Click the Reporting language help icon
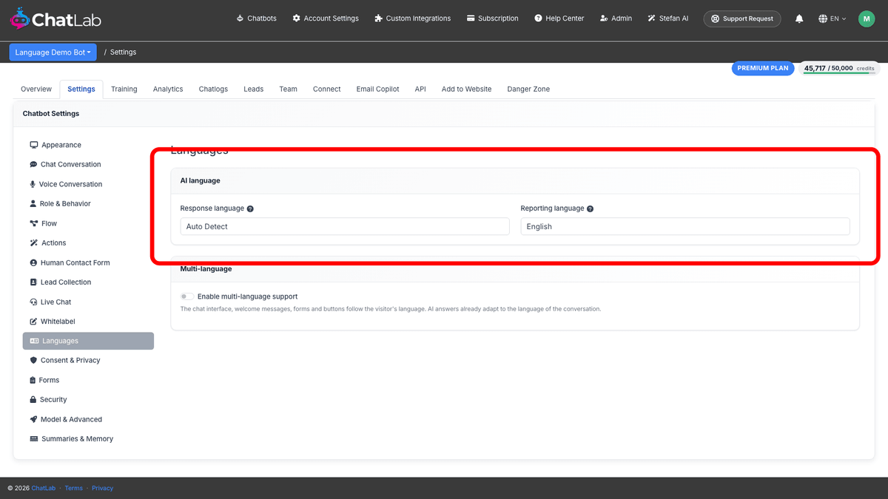This screenshot has height=499, width=888. click(590, 208)
